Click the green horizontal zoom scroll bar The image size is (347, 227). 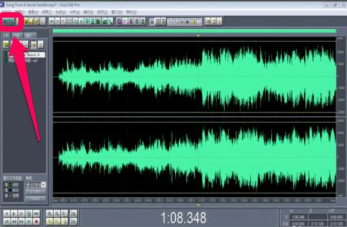[x=194, y=31]
